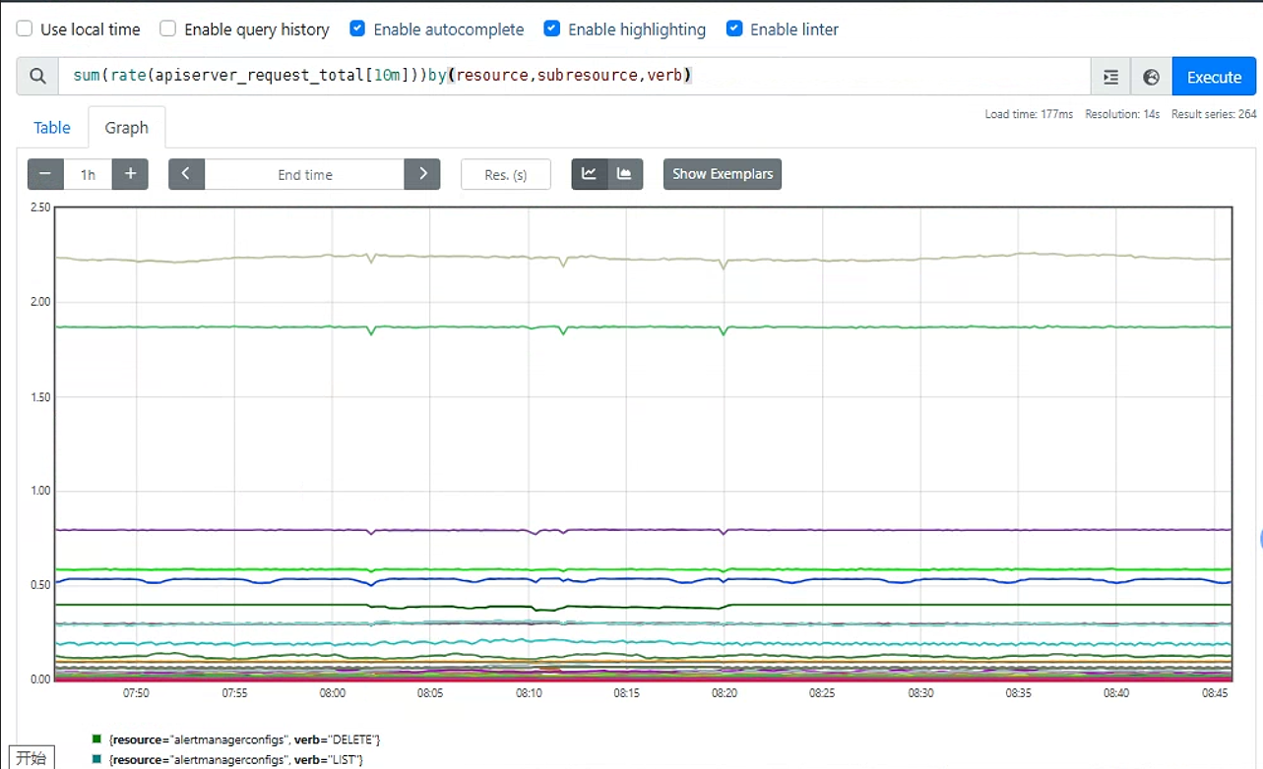Click the Resolution: 14s text
The height and width of the screenshot is (769, 1263).
coord(1122,114)
